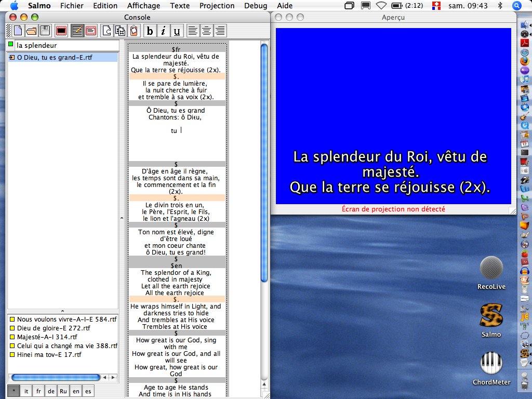
Task: Open the Apple menu
Action: (14, 5)
